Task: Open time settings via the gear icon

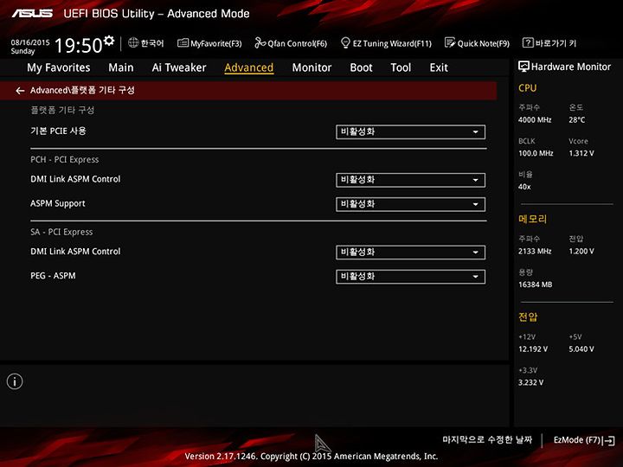Action: [109, 41]
